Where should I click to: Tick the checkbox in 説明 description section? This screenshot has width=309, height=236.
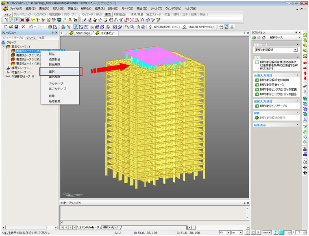click(x=257, y=62)
